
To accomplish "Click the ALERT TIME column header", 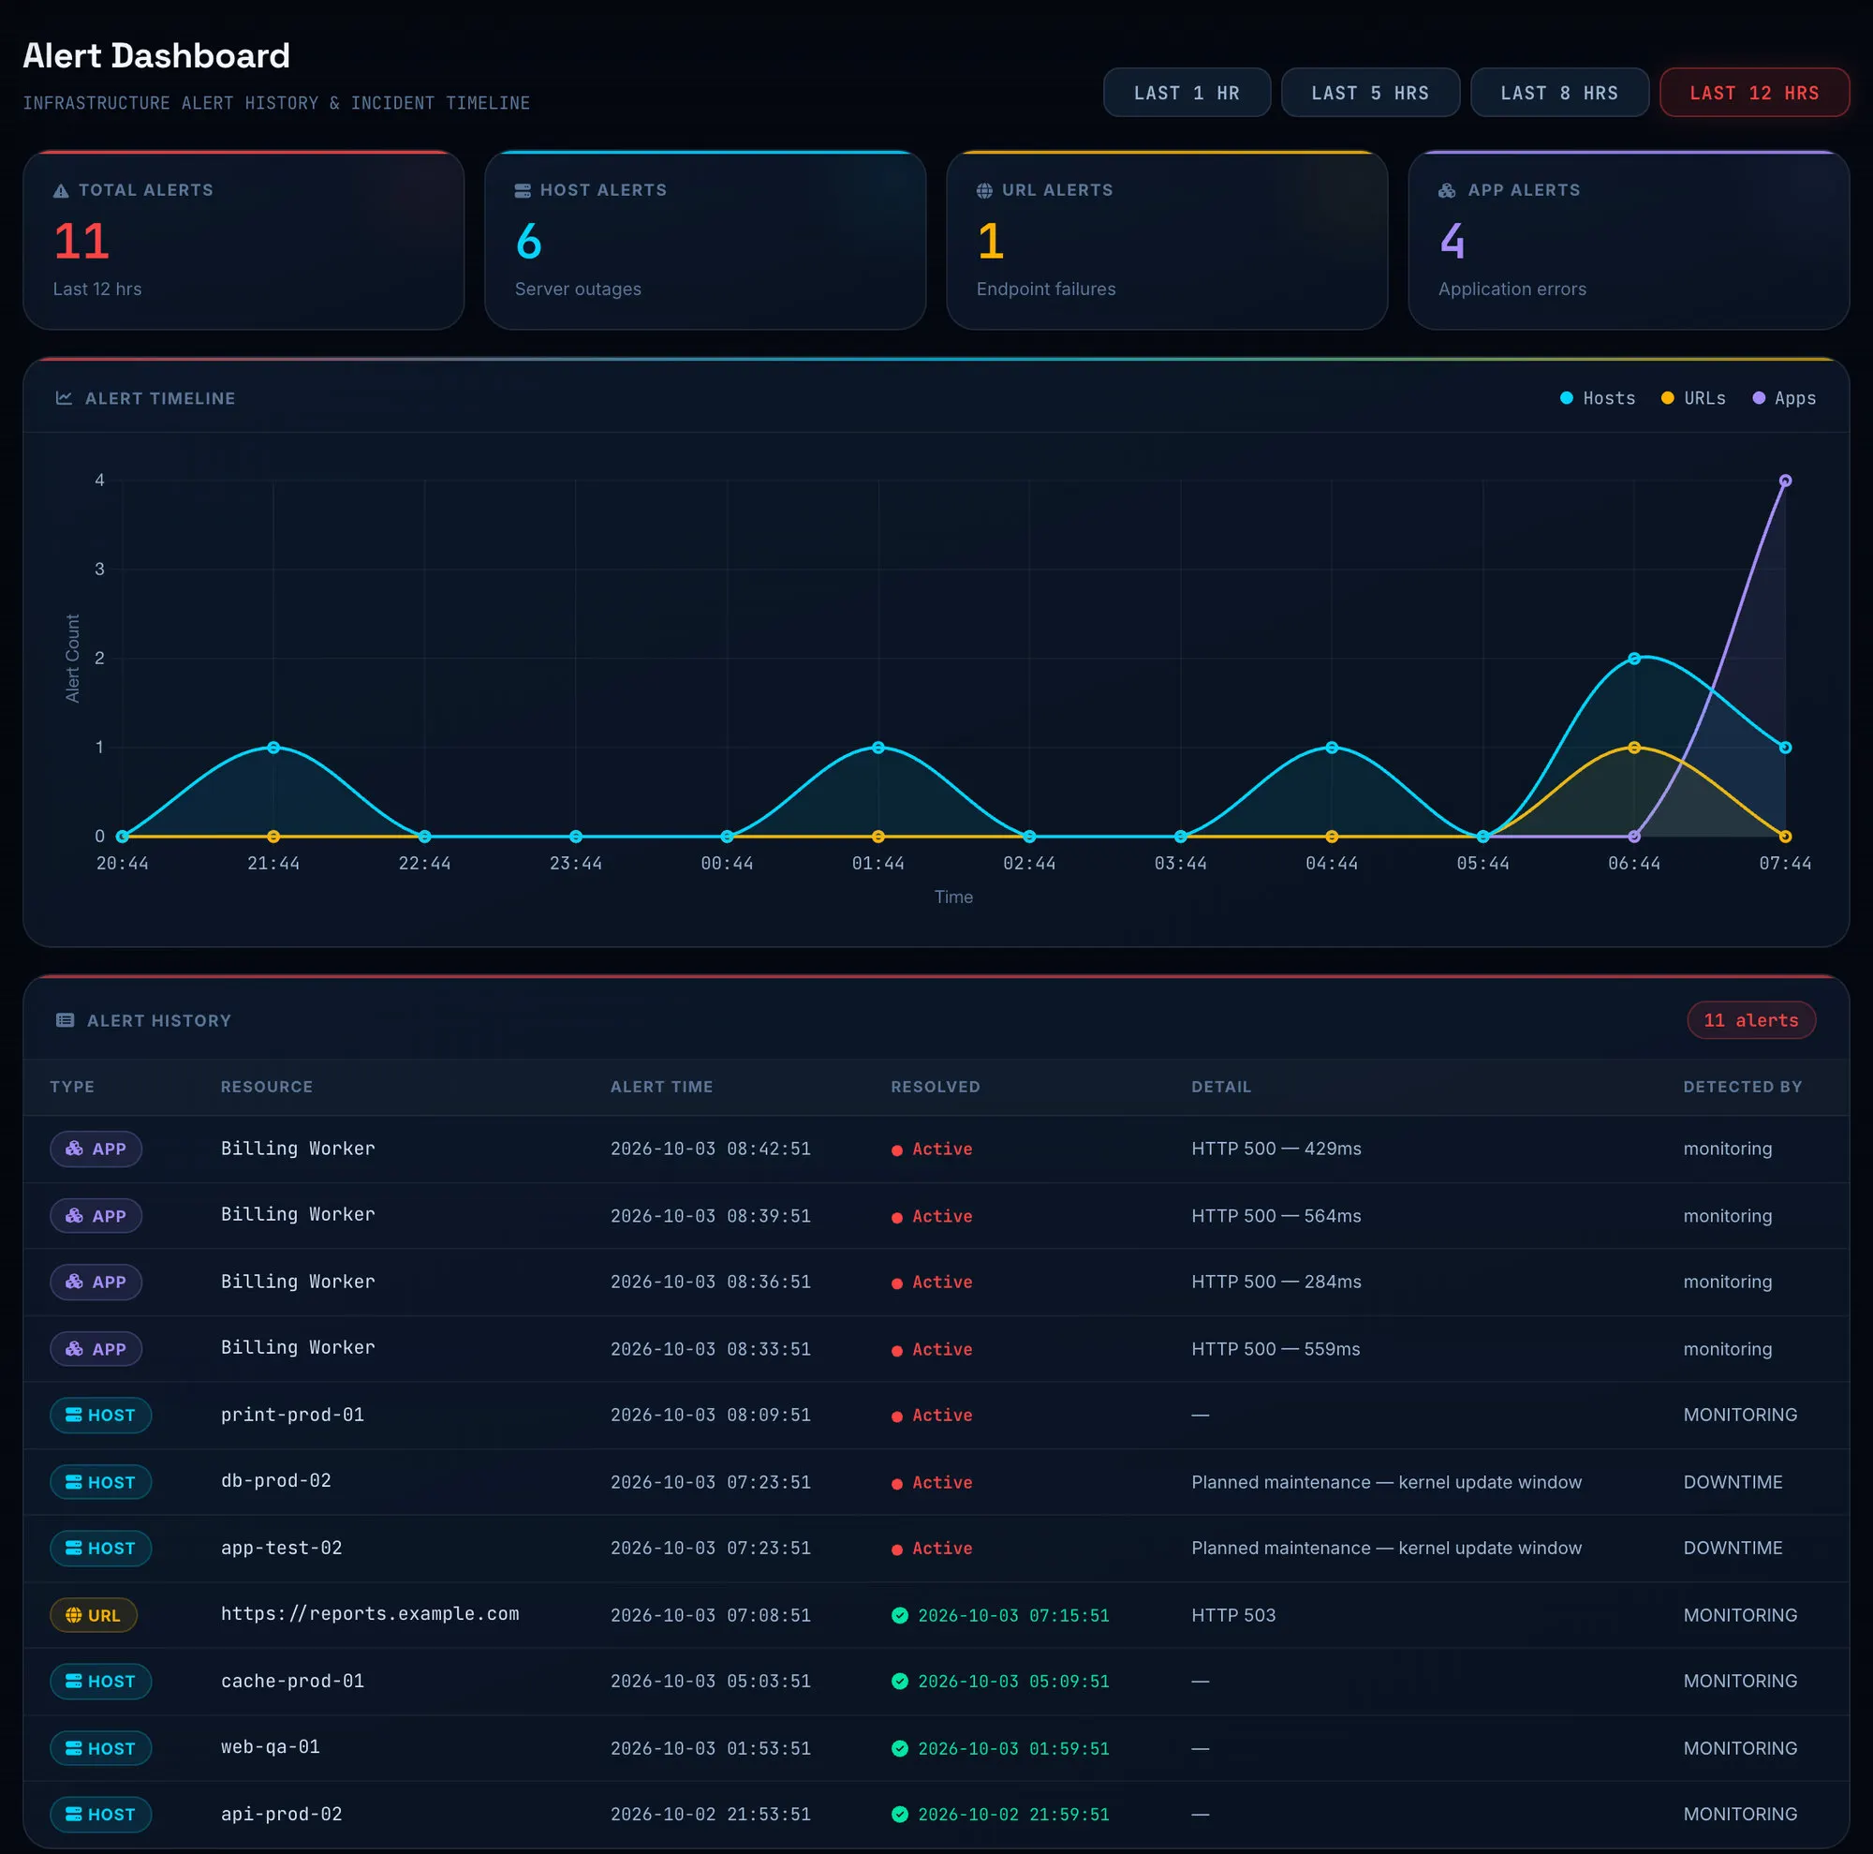I will [661, 1087].
